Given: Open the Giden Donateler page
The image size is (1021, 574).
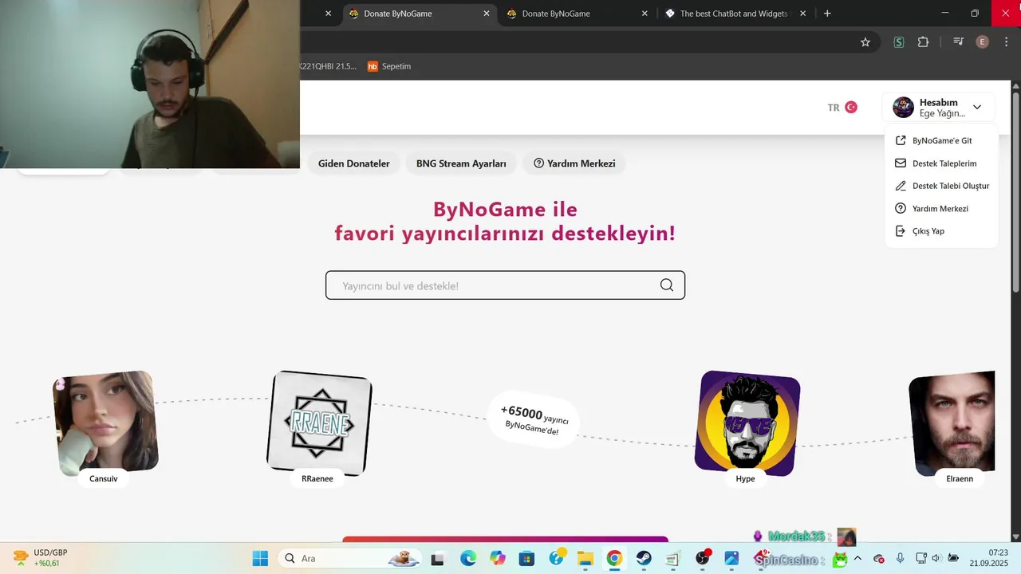Looking at the screenshot, I should (354, 163).
